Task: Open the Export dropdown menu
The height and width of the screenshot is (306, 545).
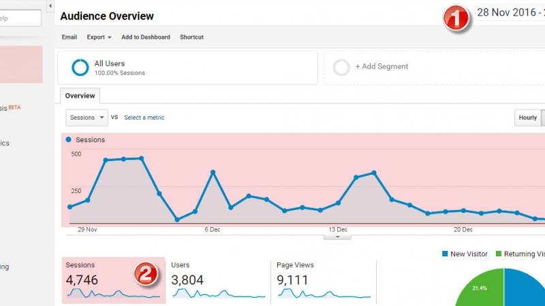Action: pyautogui.click(x=99, y=37)
